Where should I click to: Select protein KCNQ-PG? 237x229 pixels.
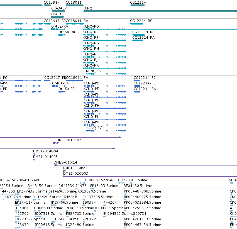pos(91,100)
